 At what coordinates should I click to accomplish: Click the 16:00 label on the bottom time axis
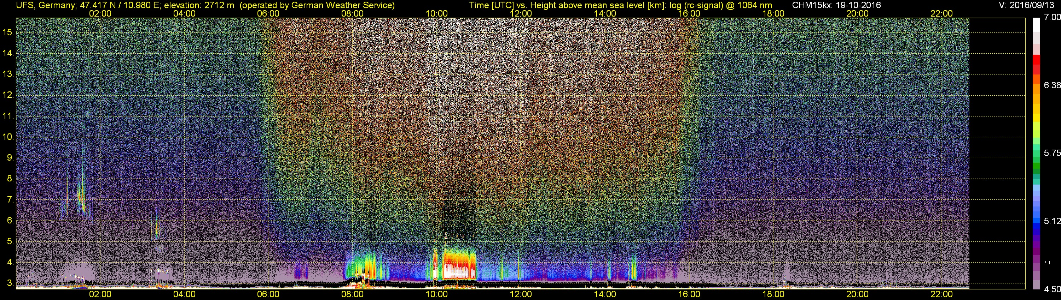coord(689,294)
